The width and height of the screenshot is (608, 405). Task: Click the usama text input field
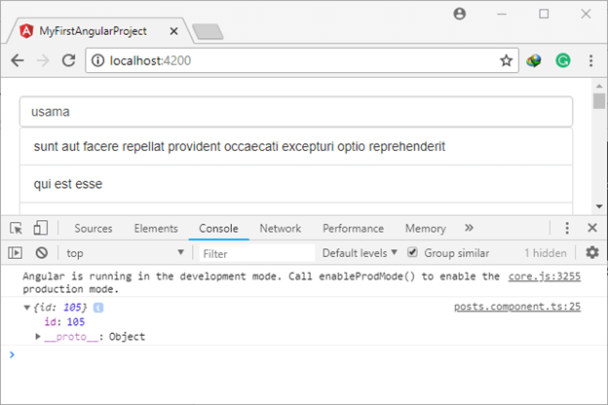coord(296,112)
